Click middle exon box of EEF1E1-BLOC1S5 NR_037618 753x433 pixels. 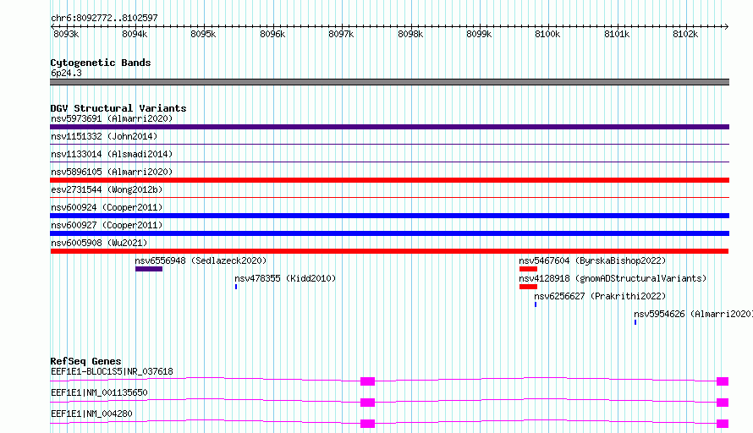click(367, 381)
